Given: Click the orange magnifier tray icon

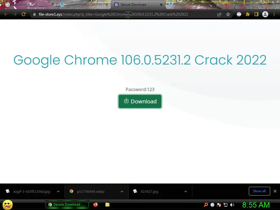Looking at the screenshot, I should 206,205.
